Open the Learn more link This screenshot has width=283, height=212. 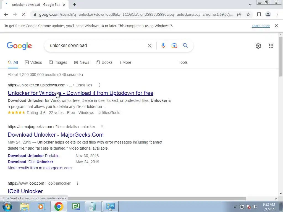pos(261,26)
